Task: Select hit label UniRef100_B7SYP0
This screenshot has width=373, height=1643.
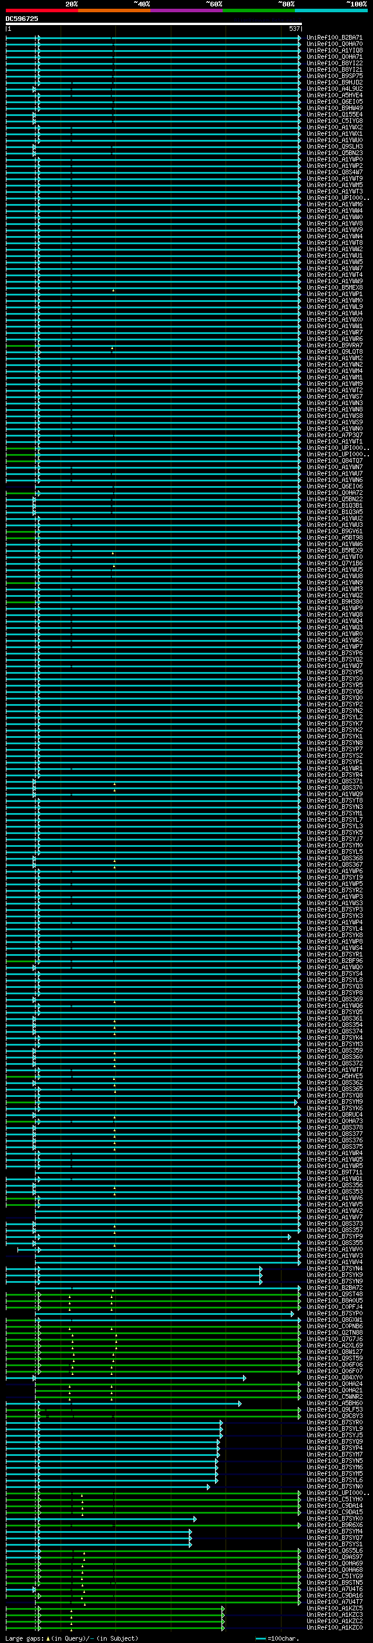Action: (x=335, y=1313)
